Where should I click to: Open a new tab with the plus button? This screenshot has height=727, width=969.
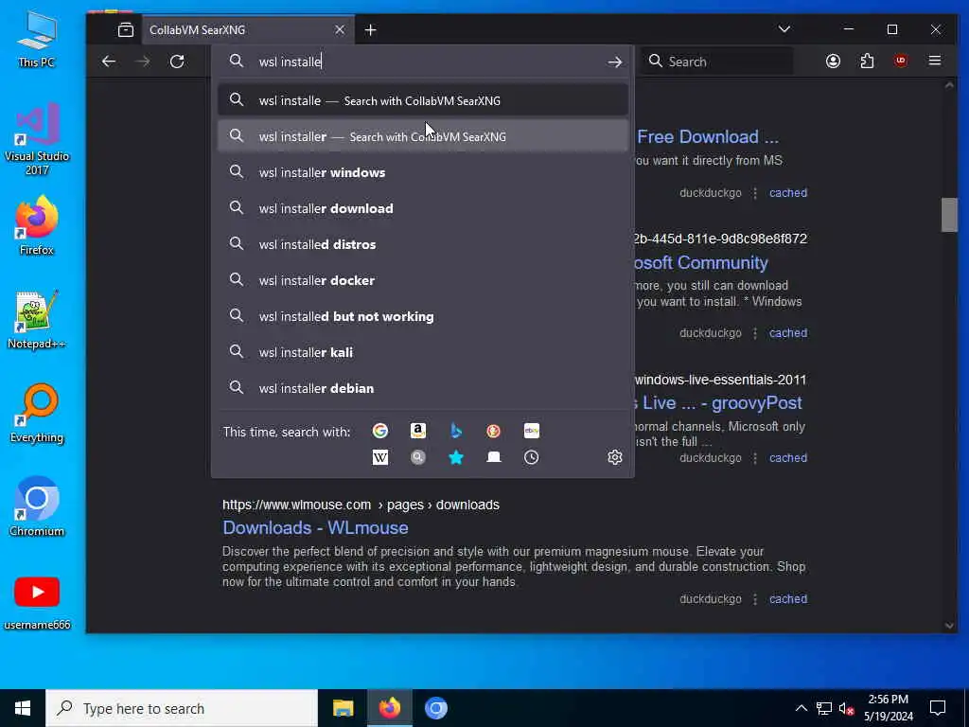(371, 29)
